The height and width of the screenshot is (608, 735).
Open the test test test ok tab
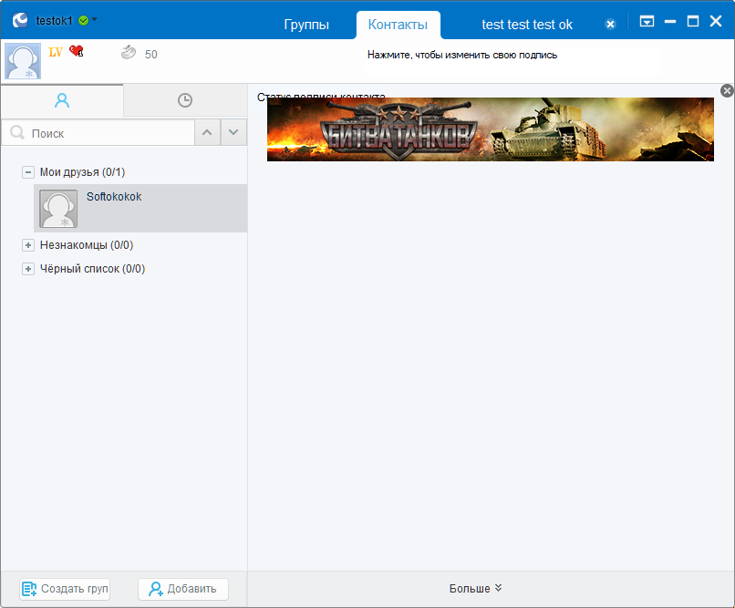[x=527, y=25]
